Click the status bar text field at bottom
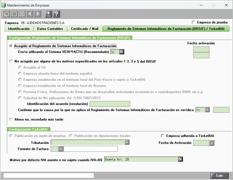Image resolution: width=233 pixels, height=180 pixels. click(49, 175)
